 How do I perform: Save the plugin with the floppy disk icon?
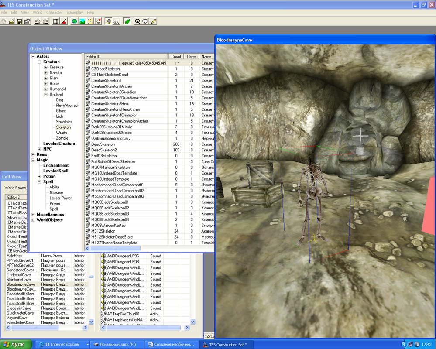[19, 21]
